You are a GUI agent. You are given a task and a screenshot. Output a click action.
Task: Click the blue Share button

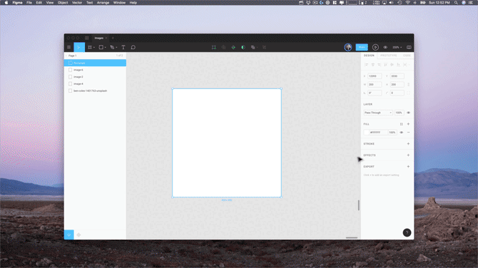pos(362,47)
